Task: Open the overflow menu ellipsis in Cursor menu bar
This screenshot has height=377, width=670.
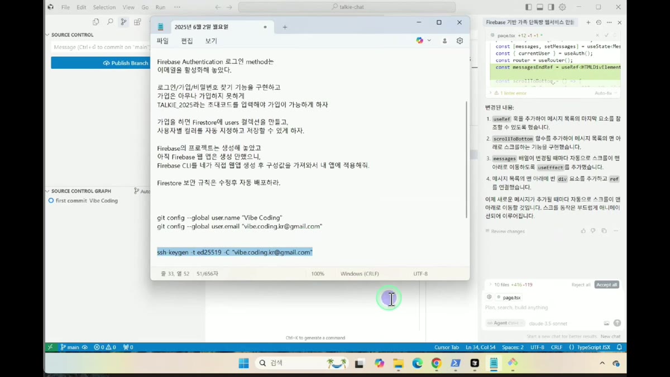Action: coord(177,7)
